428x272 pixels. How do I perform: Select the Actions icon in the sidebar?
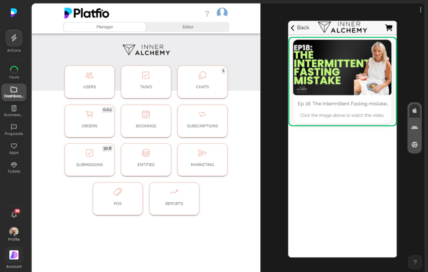(x=14, y=40)
